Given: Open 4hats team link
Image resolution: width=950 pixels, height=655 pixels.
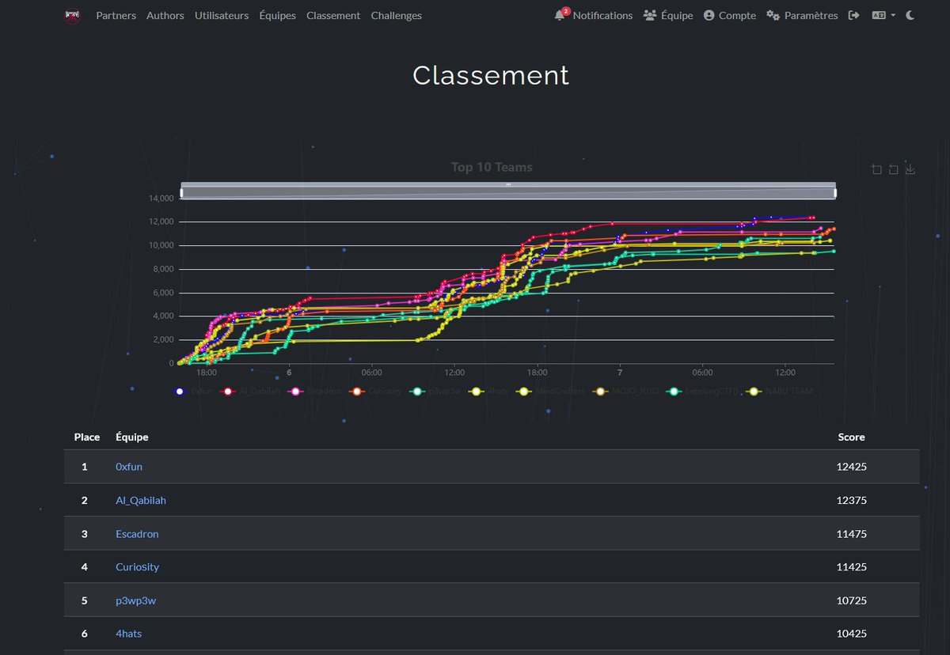Looking at the screenshot, I should click(129, 634).
